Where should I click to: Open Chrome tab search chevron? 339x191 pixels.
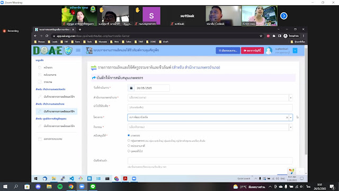pyautogui.click(x=279, y=29)
